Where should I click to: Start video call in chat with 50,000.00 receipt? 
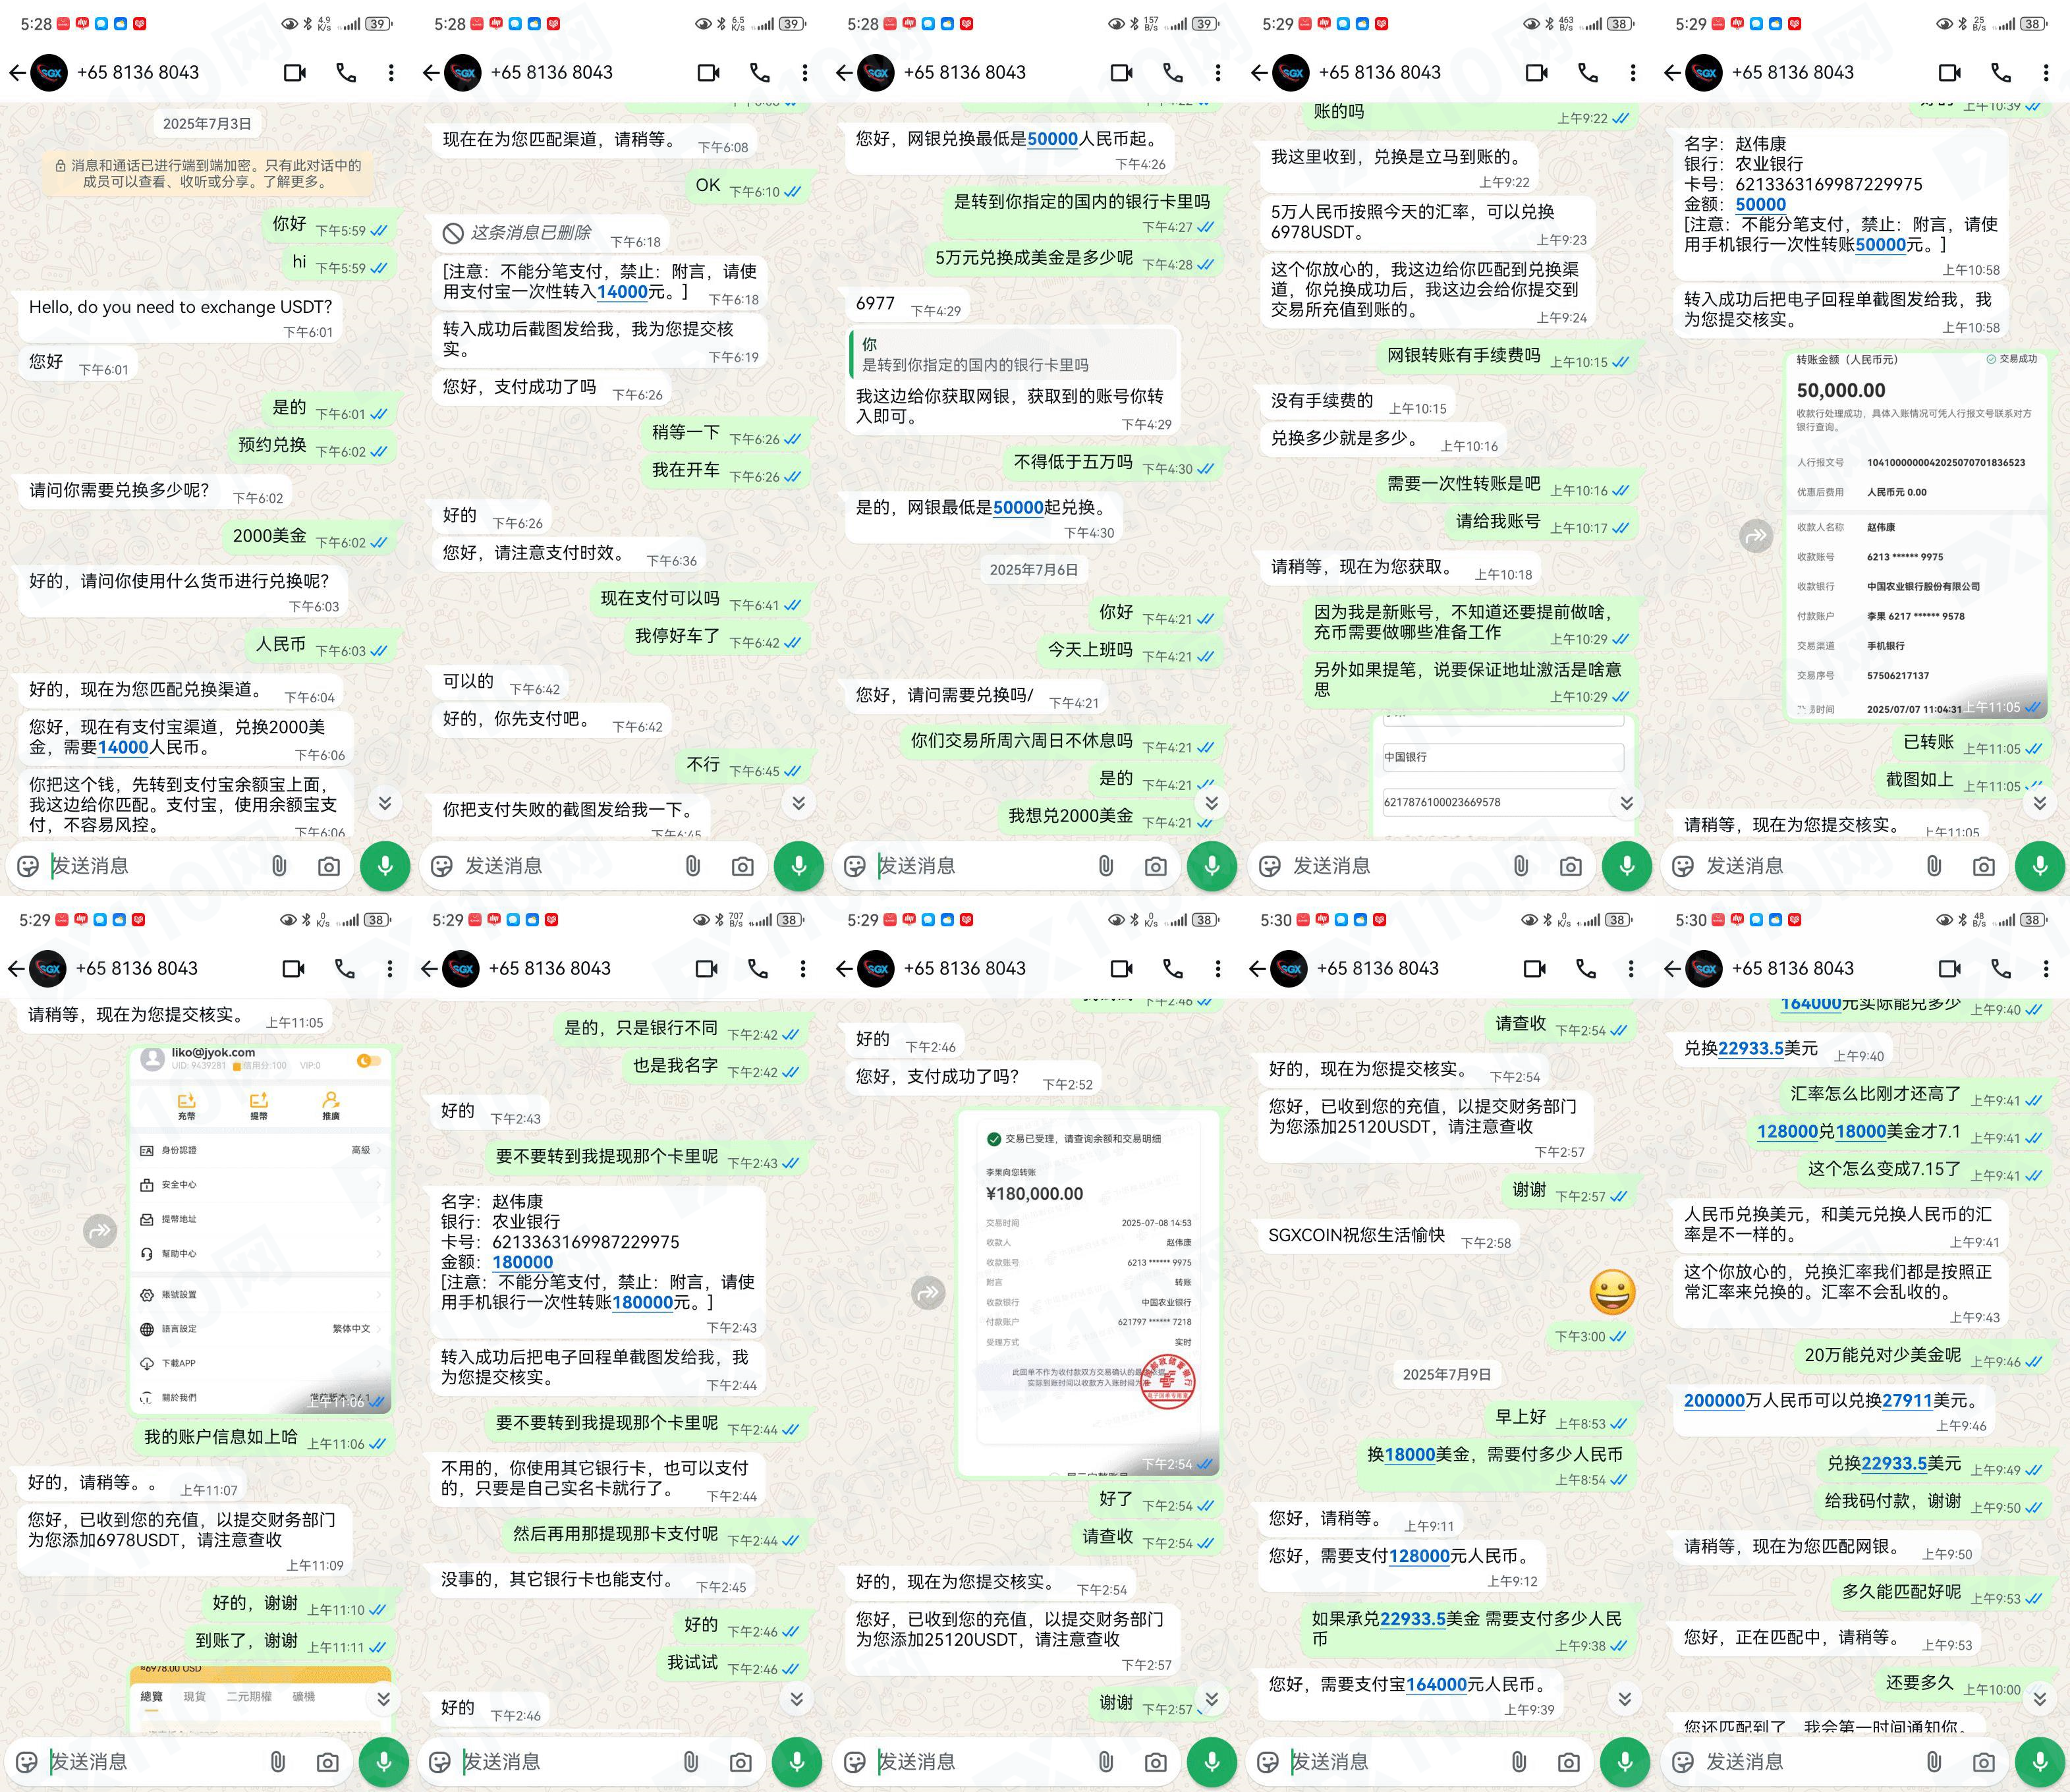[x=1950, y=73]
